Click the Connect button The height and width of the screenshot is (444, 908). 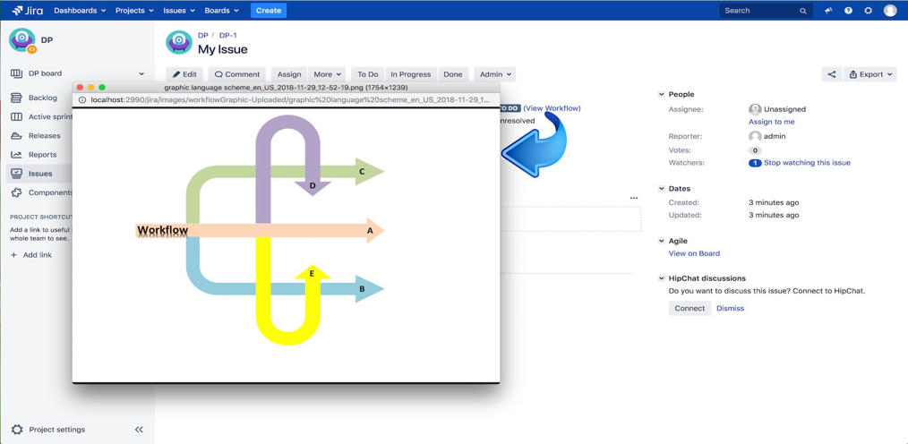pyautogui.click(x=690, y=309)
